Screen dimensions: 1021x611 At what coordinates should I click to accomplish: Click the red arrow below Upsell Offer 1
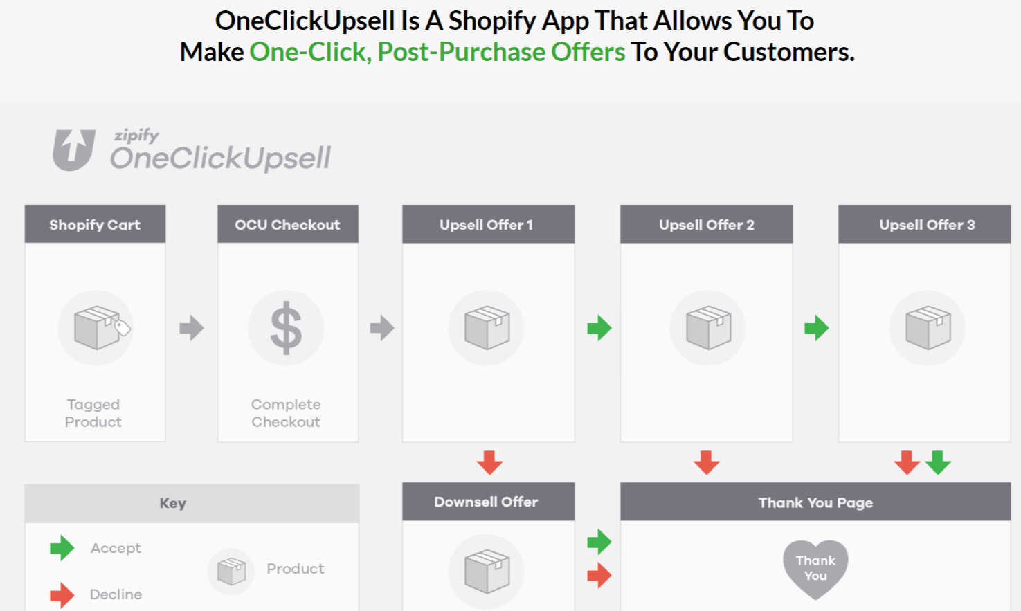tap(489, 462)
